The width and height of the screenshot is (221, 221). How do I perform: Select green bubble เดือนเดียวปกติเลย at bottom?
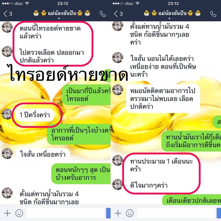(192, 200)
